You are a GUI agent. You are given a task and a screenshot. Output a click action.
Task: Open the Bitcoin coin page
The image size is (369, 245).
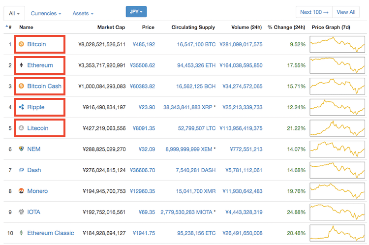coord(36,44)
